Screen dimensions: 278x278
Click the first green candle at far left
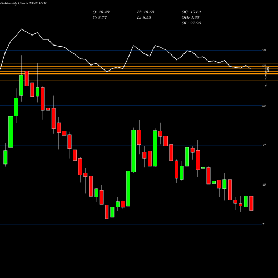tap(6, 157)
